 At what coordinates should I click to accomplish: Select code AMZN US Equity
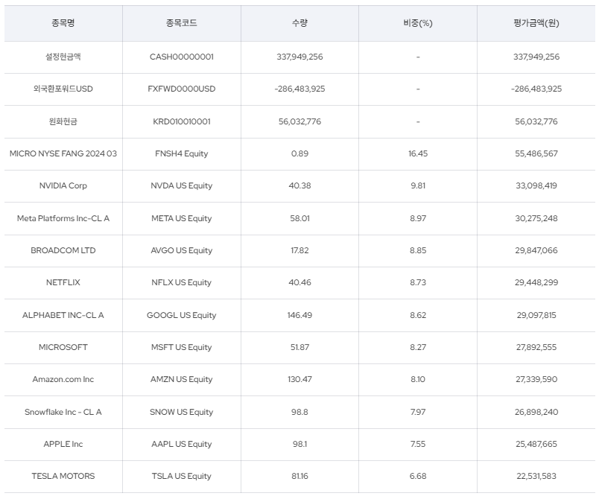(x=182, y=380)
